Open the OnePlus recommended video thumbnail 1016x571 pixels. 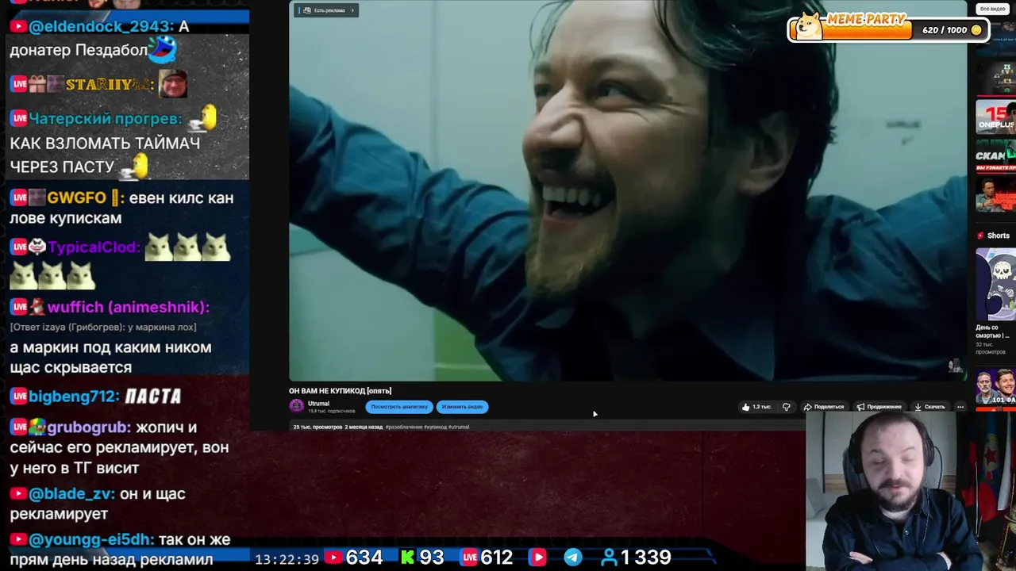[995, 117]
